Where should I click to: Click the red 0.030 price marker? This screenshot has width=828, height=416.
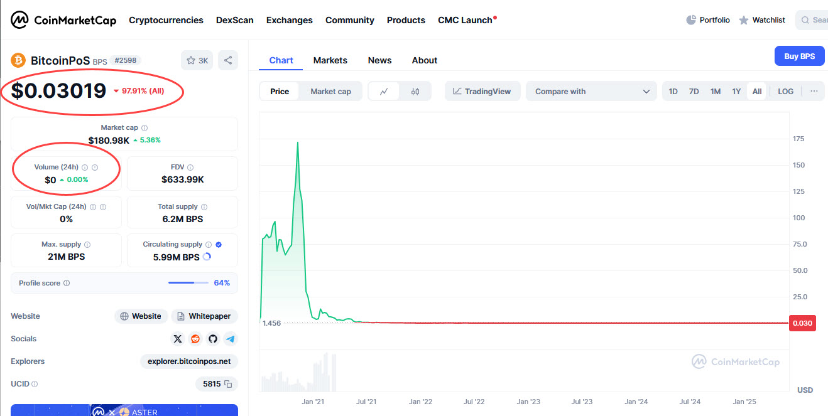(802, 323)
